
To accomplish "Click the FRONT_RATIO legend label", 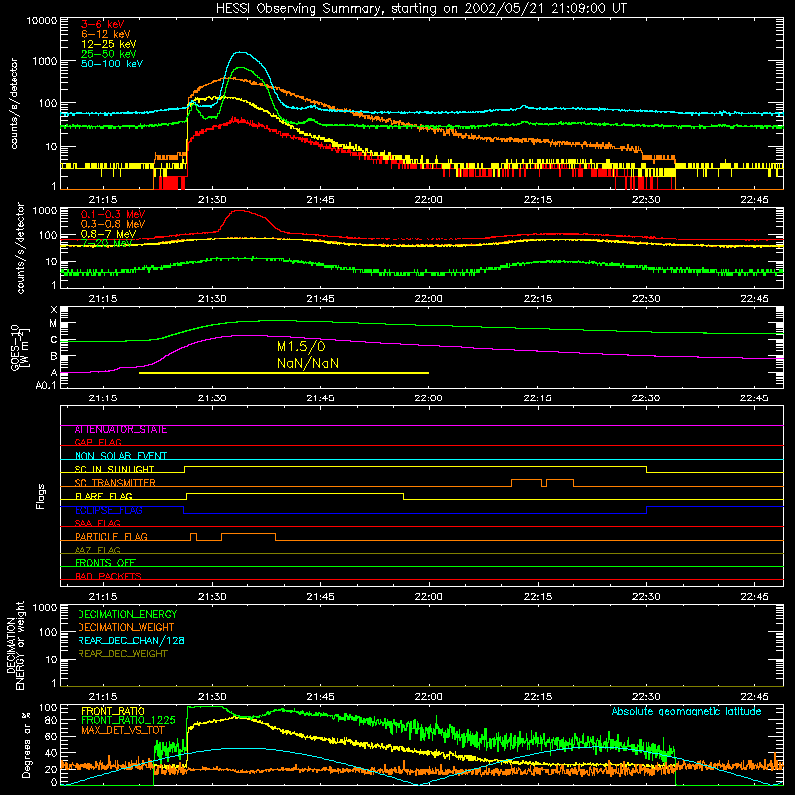I will (113, 711).
